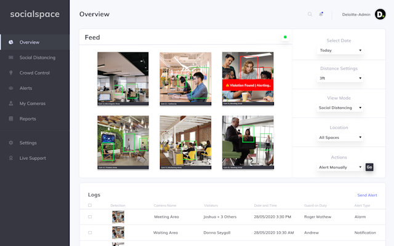Check the Waiting Area log row checkbox

(x=90, y=233)
